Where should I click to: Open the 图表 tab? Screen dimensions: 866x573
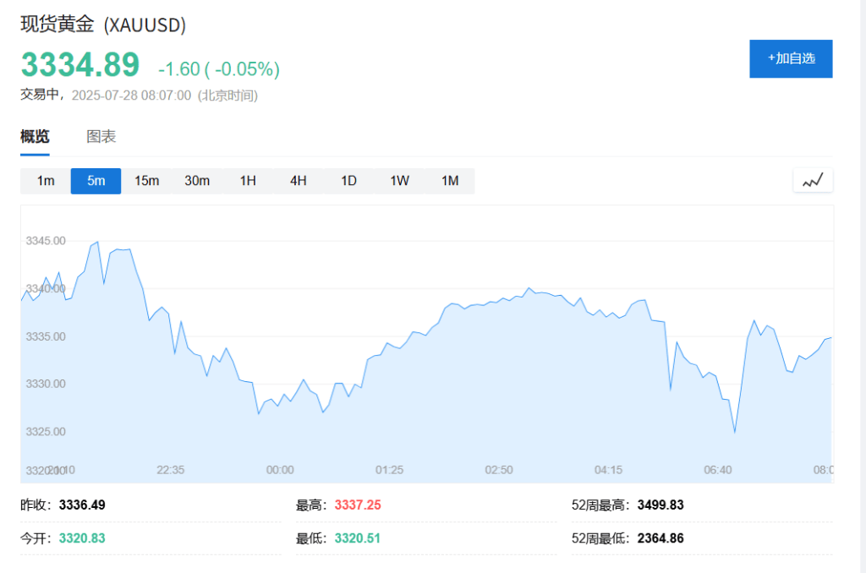[101, 136]
